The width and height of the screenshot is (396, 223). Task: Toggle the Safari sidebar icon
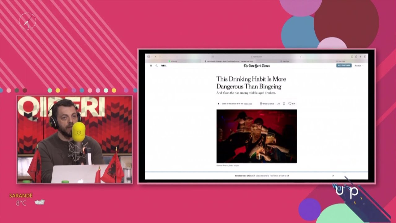[149, 57]
